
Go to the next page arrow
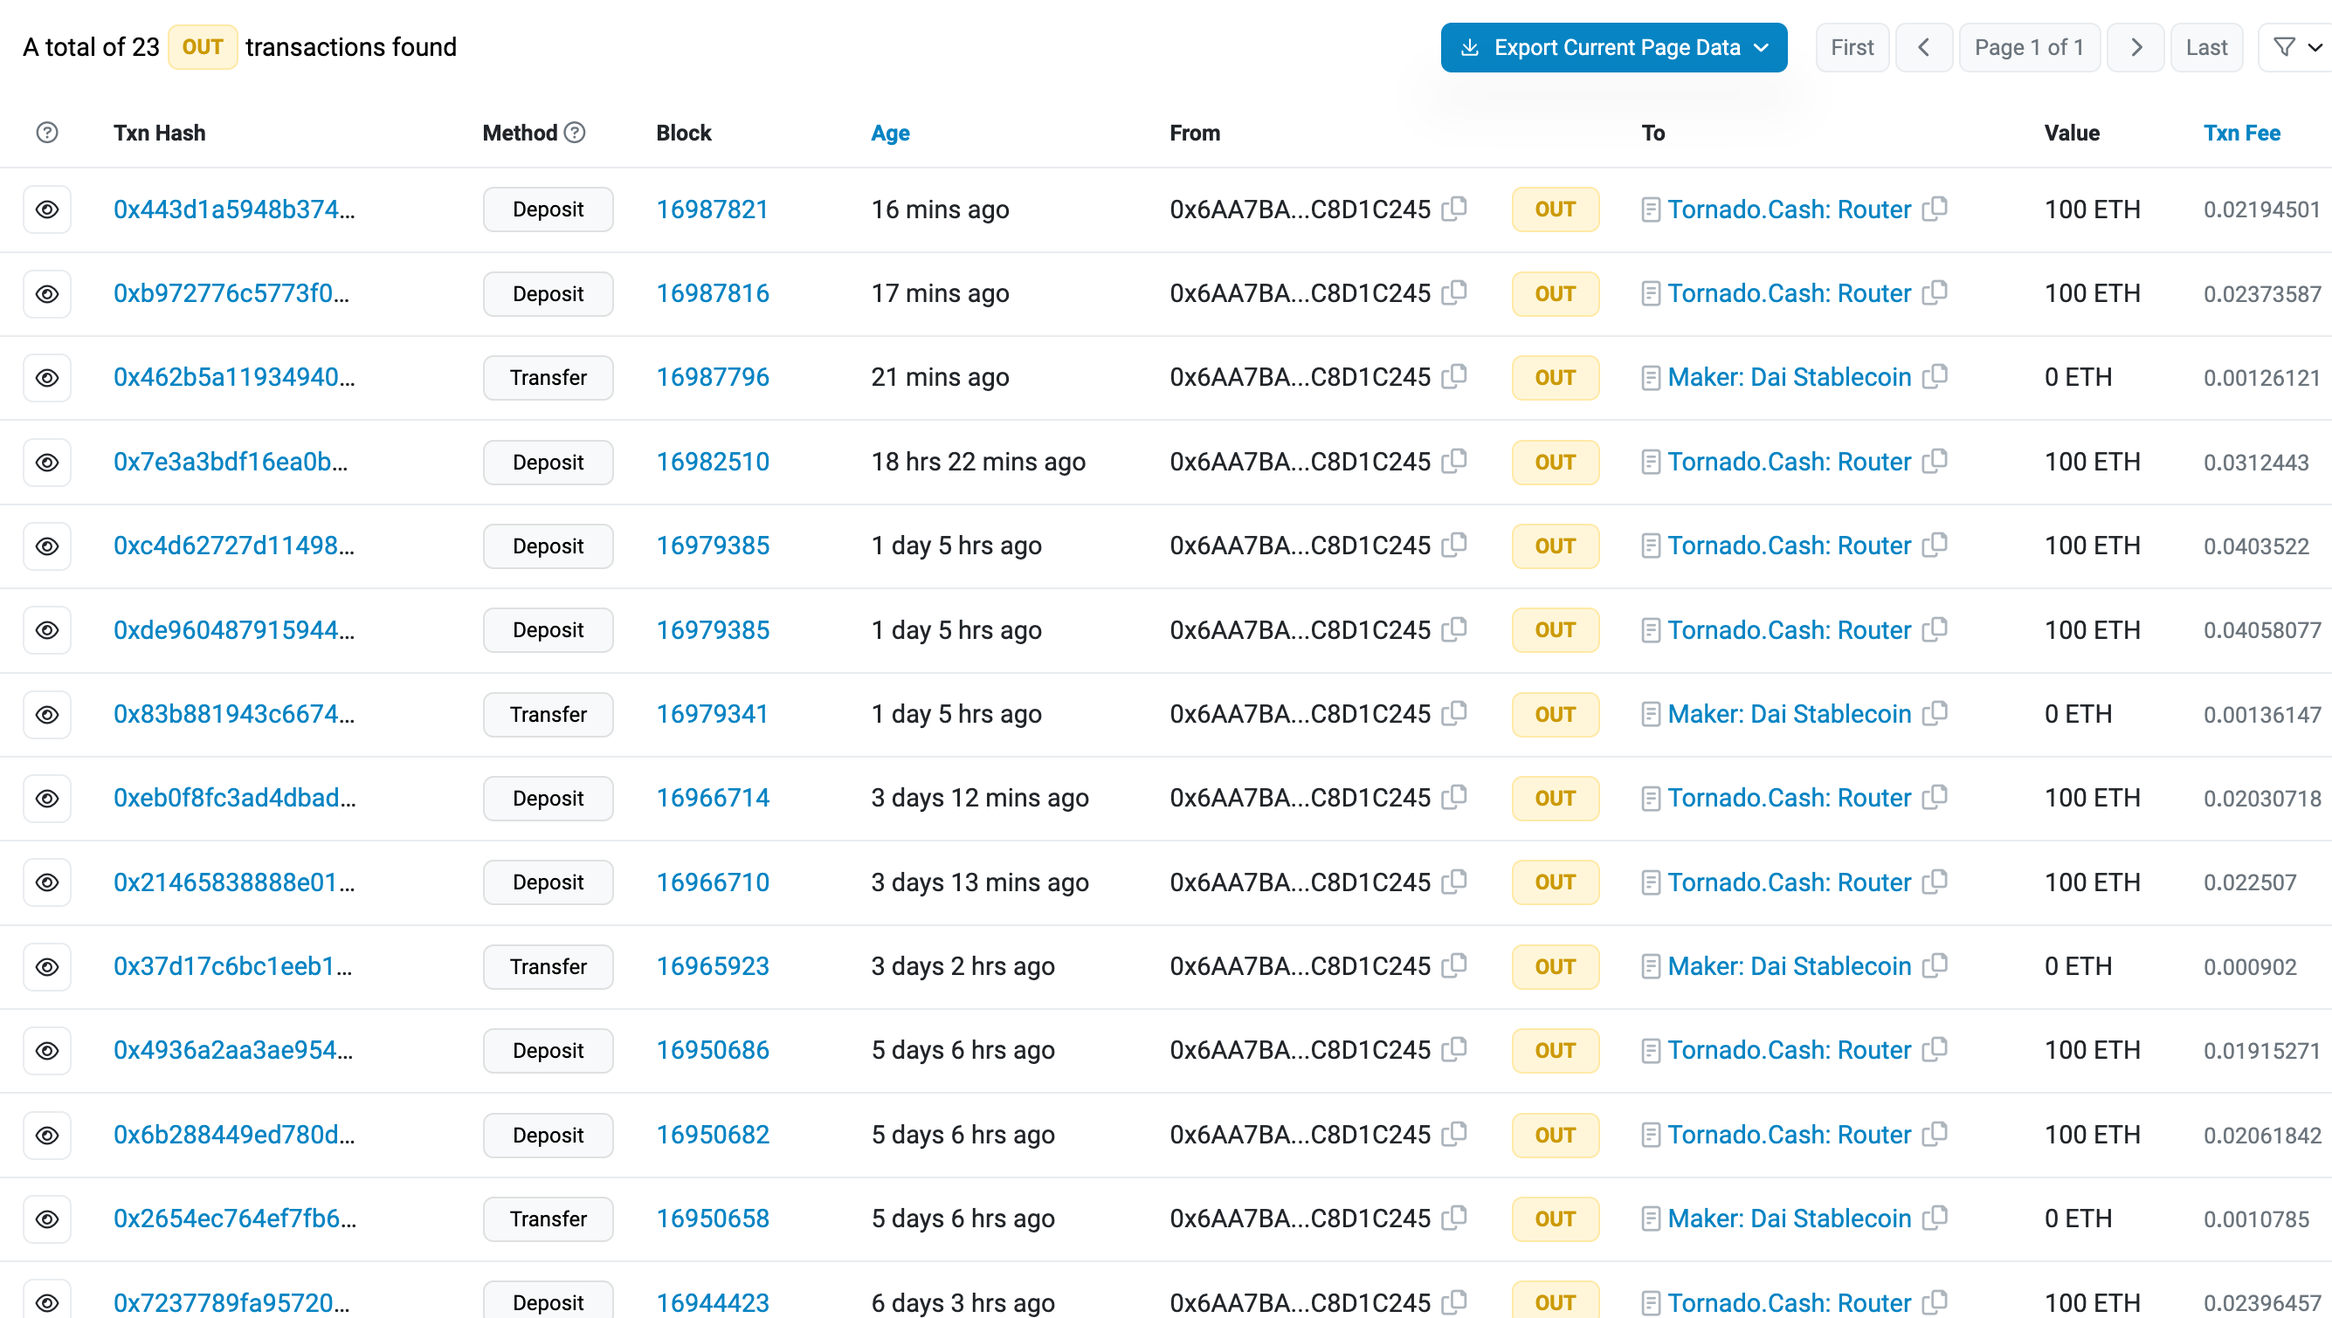(x=2135, y=47)
